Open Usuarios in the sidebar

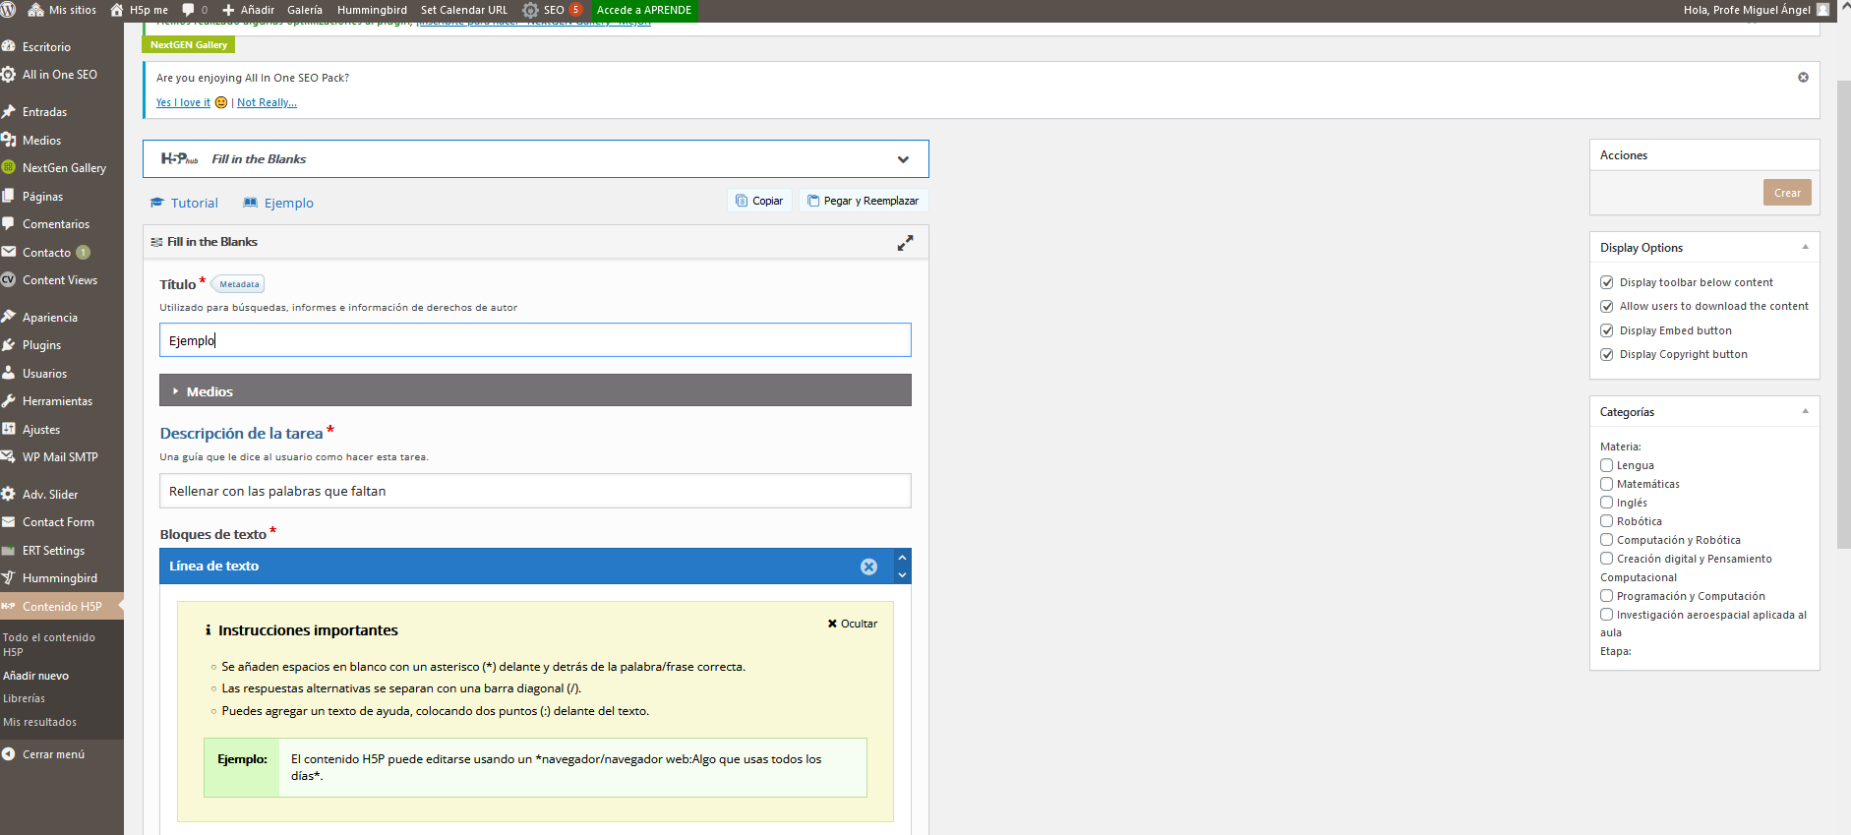44,374
